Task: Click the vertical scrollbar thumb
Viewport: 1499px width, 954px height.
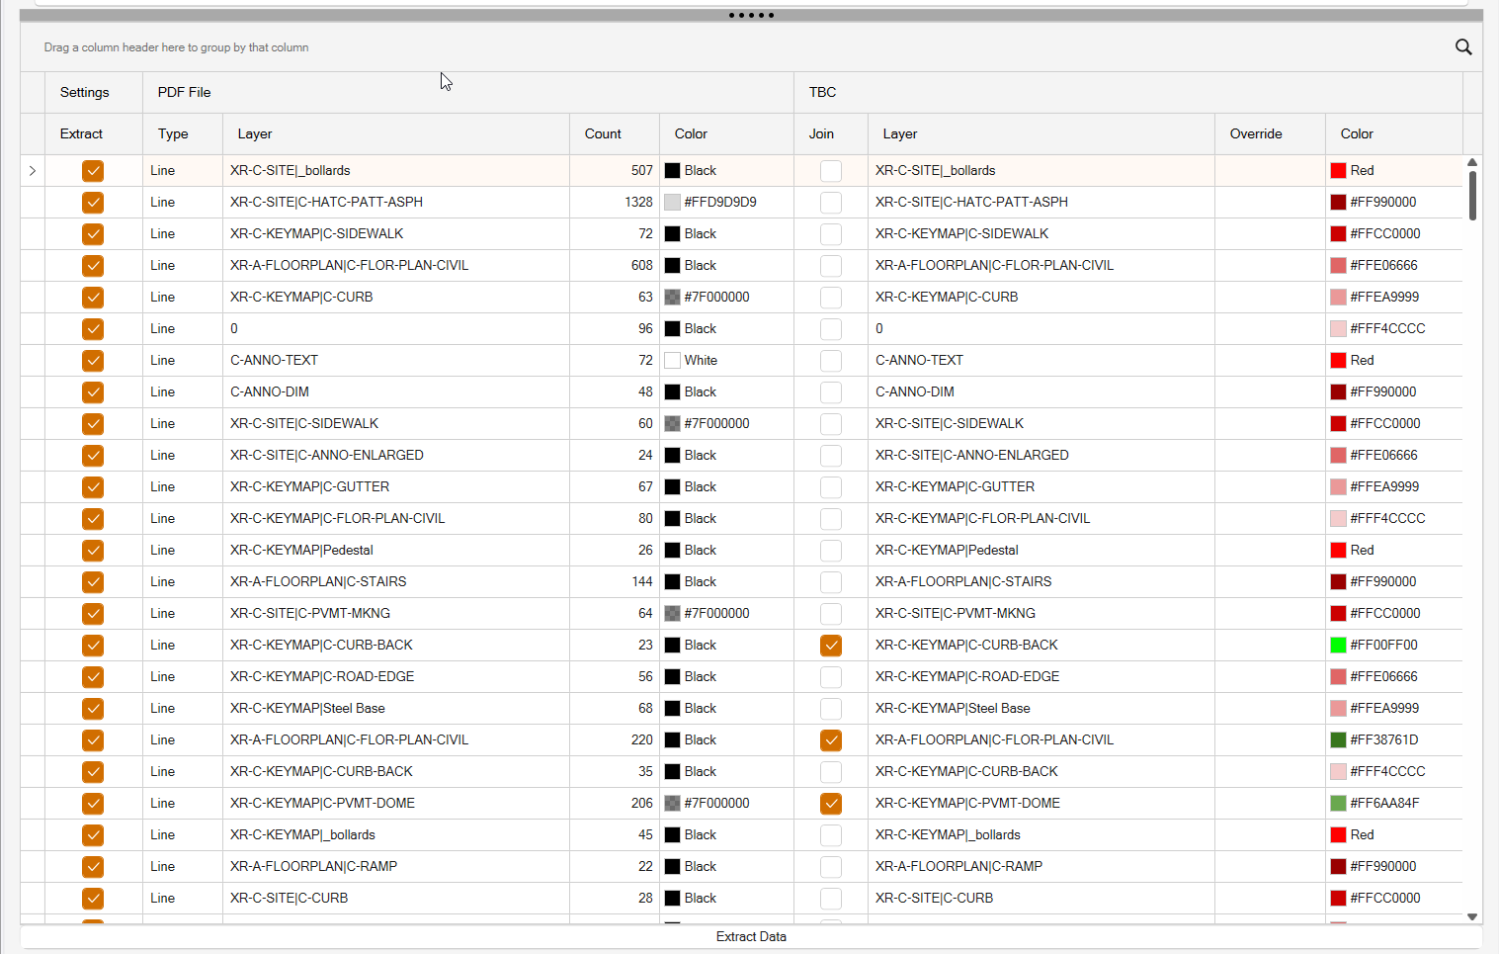Action: (1472, 196)
